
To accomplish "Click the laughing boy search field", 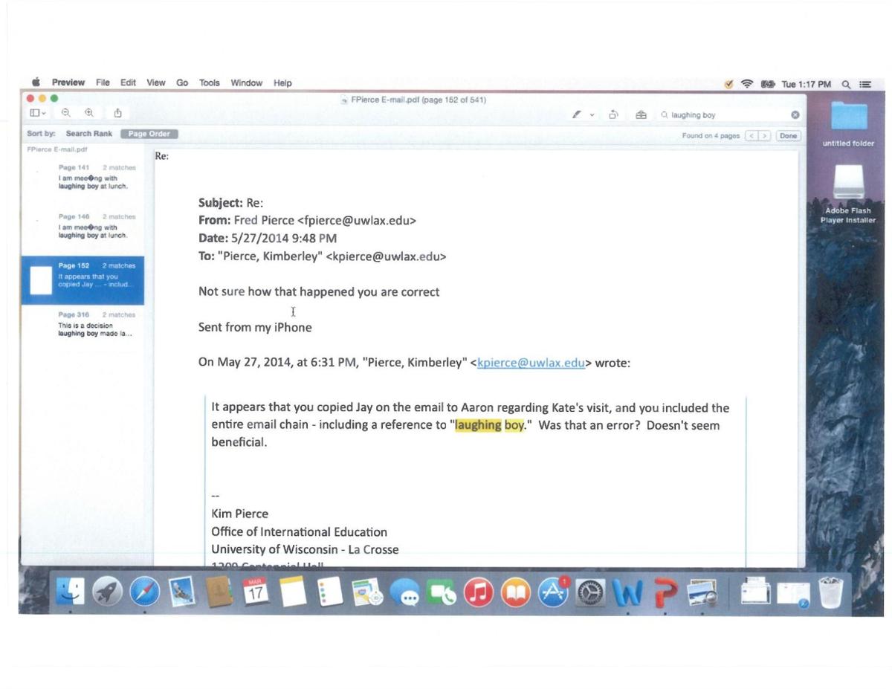I will tap(725, 115).
